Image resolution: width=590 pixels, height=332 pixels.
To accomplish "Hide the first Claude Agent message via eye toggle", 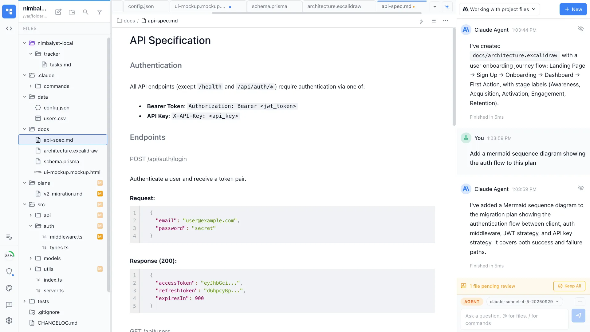I will [x=581, y=29].
